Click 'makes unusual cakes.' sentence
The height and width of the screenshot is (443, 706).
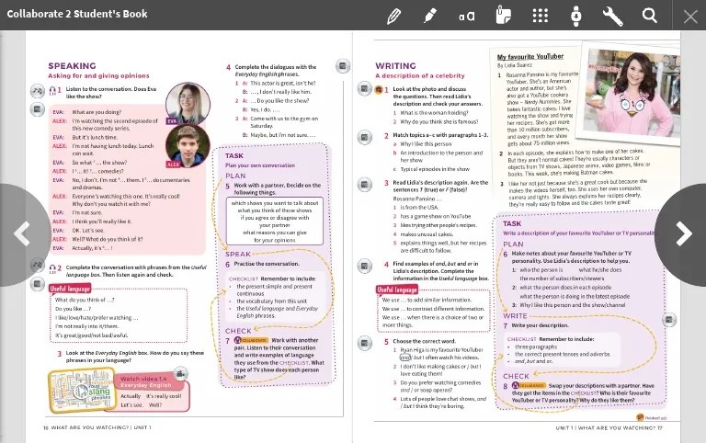(427, 234)
